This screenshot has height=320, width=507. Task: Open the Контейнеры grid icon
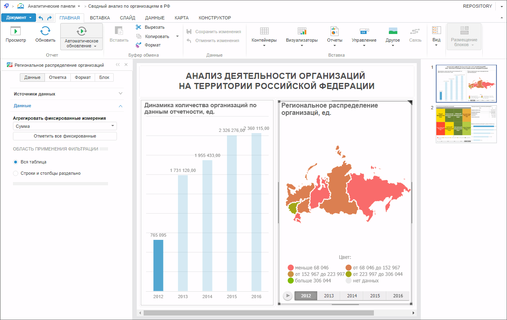264,31
